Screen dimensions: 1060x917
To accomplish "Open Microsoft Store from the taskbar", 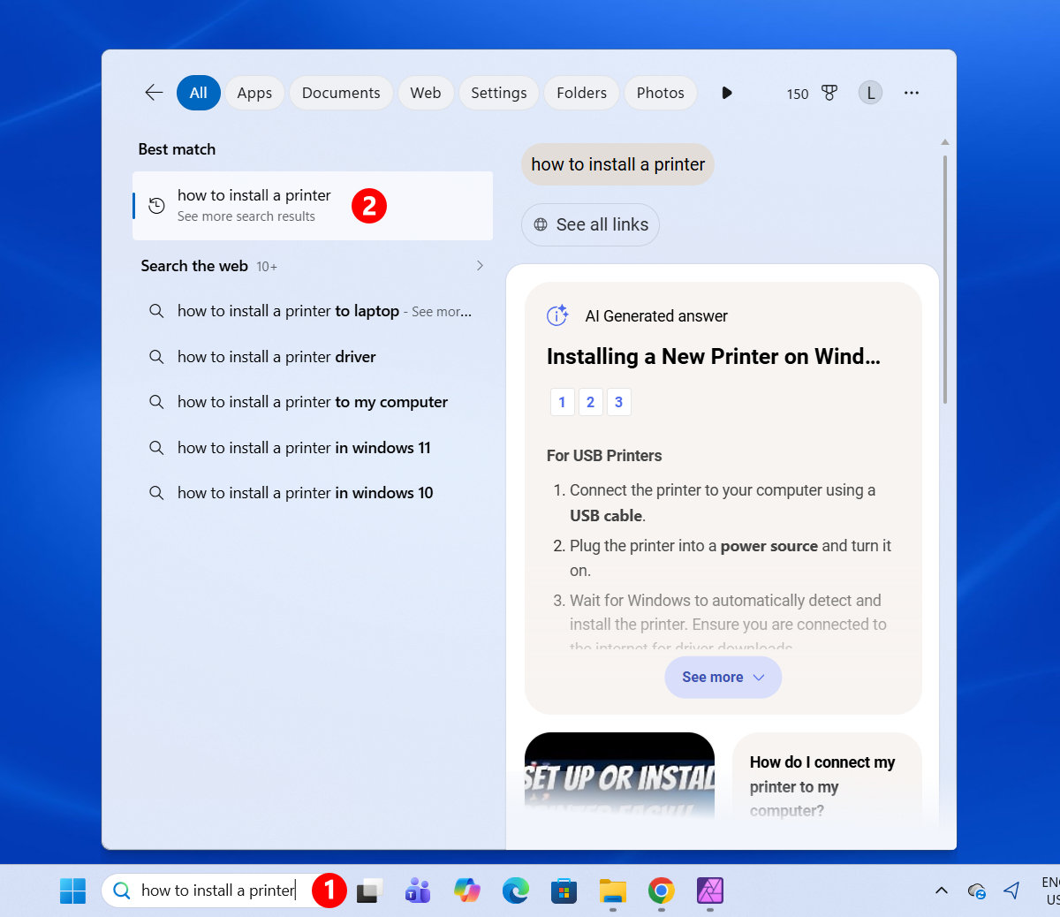I will (564, 890).
